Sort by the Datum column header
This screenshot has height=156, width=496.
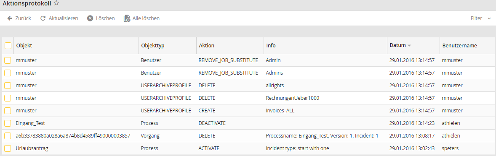397,45
